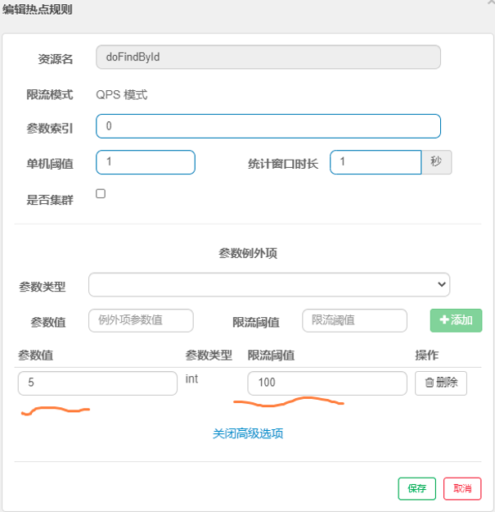
Task: Click the 操作 column header
Action: click(426, 356)
